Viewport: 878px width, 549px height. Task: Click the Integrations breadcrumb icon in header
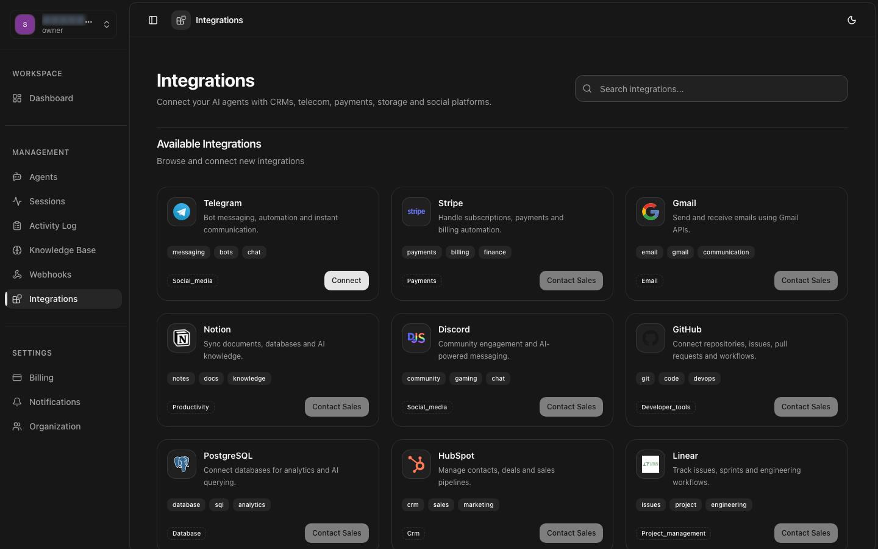pos(181,20)
